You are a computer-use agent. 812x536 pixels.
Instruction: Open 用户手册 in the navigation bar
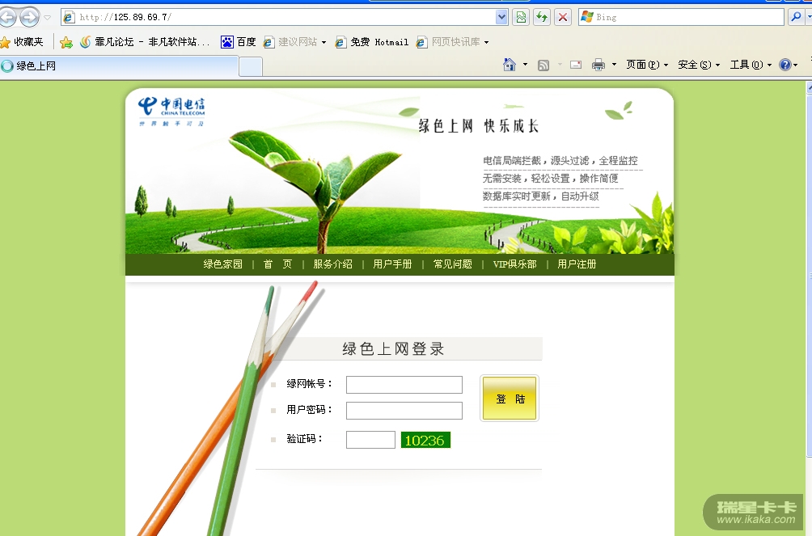pyautogui.click(x=392, y=264)
